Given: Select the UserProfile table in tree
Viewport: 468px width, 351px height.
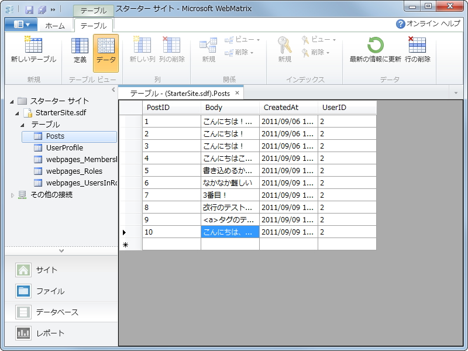Looking at the screenshot, I should (x=64, y=148).
